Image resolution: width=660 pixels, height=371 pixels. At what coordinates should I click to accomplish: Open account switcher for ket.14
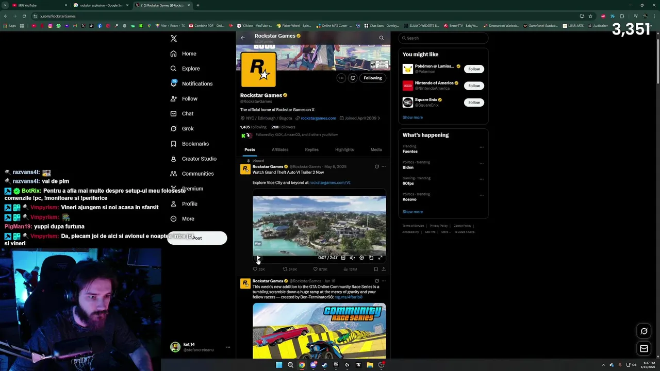coord(201,347)
